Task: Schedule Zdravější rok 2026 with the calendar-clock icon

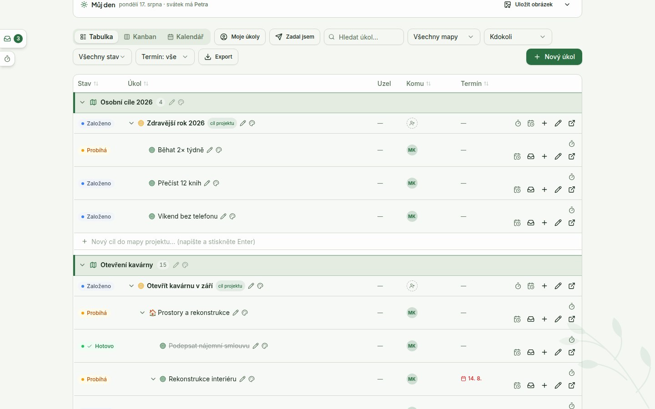Action: [x=531, y=123]
